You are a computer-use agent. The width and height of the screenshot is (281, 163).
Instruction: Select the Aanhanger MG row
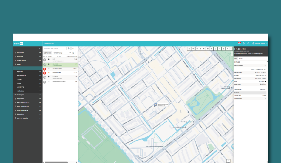pyautogui.click(x=60, y=73)
